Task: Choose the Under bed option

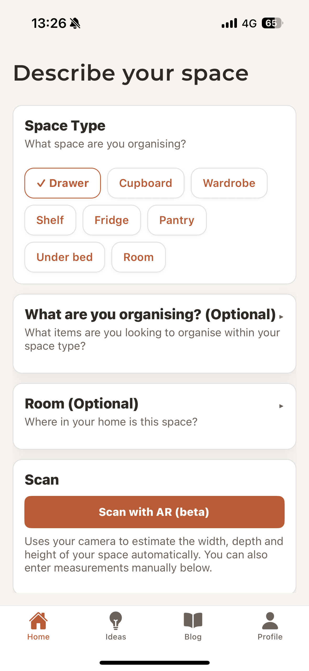Action: (65, 257)
